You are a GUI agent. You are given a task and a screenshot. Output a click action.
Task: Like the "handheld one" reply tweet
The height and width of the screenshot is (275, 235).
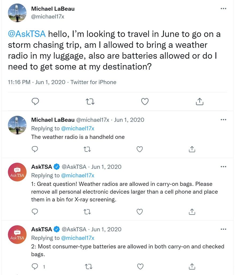139,149
